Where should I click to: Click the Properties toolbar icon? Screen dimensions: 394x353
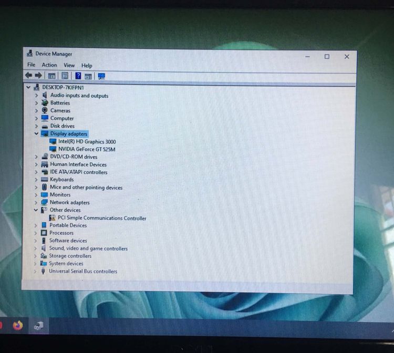65,76
